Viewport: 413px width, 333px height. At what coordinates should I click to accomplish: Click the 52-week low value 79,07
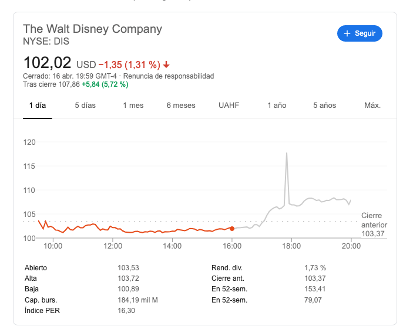pyautogui.click(x=313, y=300)
